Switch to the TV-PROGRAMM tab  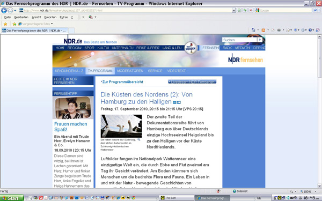click(x=100, y=71)
